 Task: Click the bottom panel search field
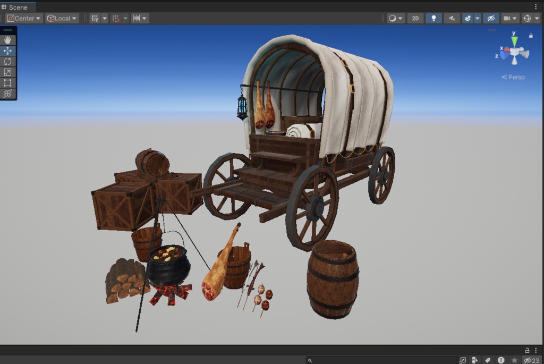[x=381, y=360]
